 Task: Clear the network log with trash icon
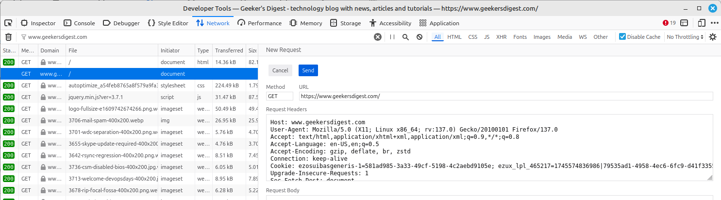coord(8,37)
